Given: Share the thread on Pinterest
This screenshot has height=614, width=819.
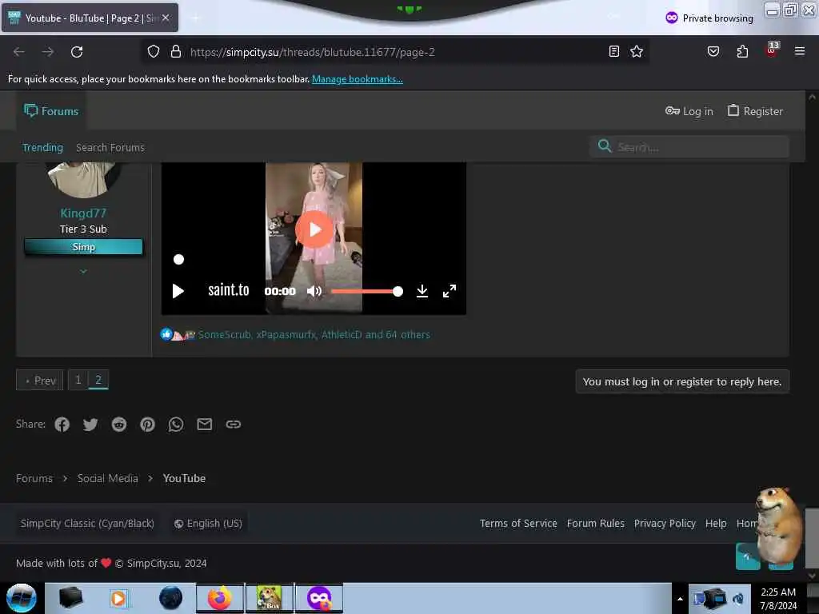Looking at the screenshot, I should pos(147,425).
